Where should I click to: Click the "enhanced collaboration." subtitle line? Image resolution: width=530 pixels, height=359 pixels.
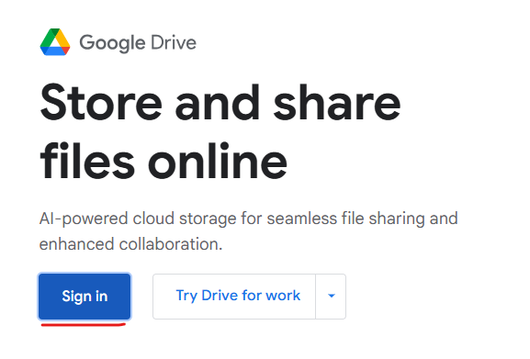pos(130,244)
